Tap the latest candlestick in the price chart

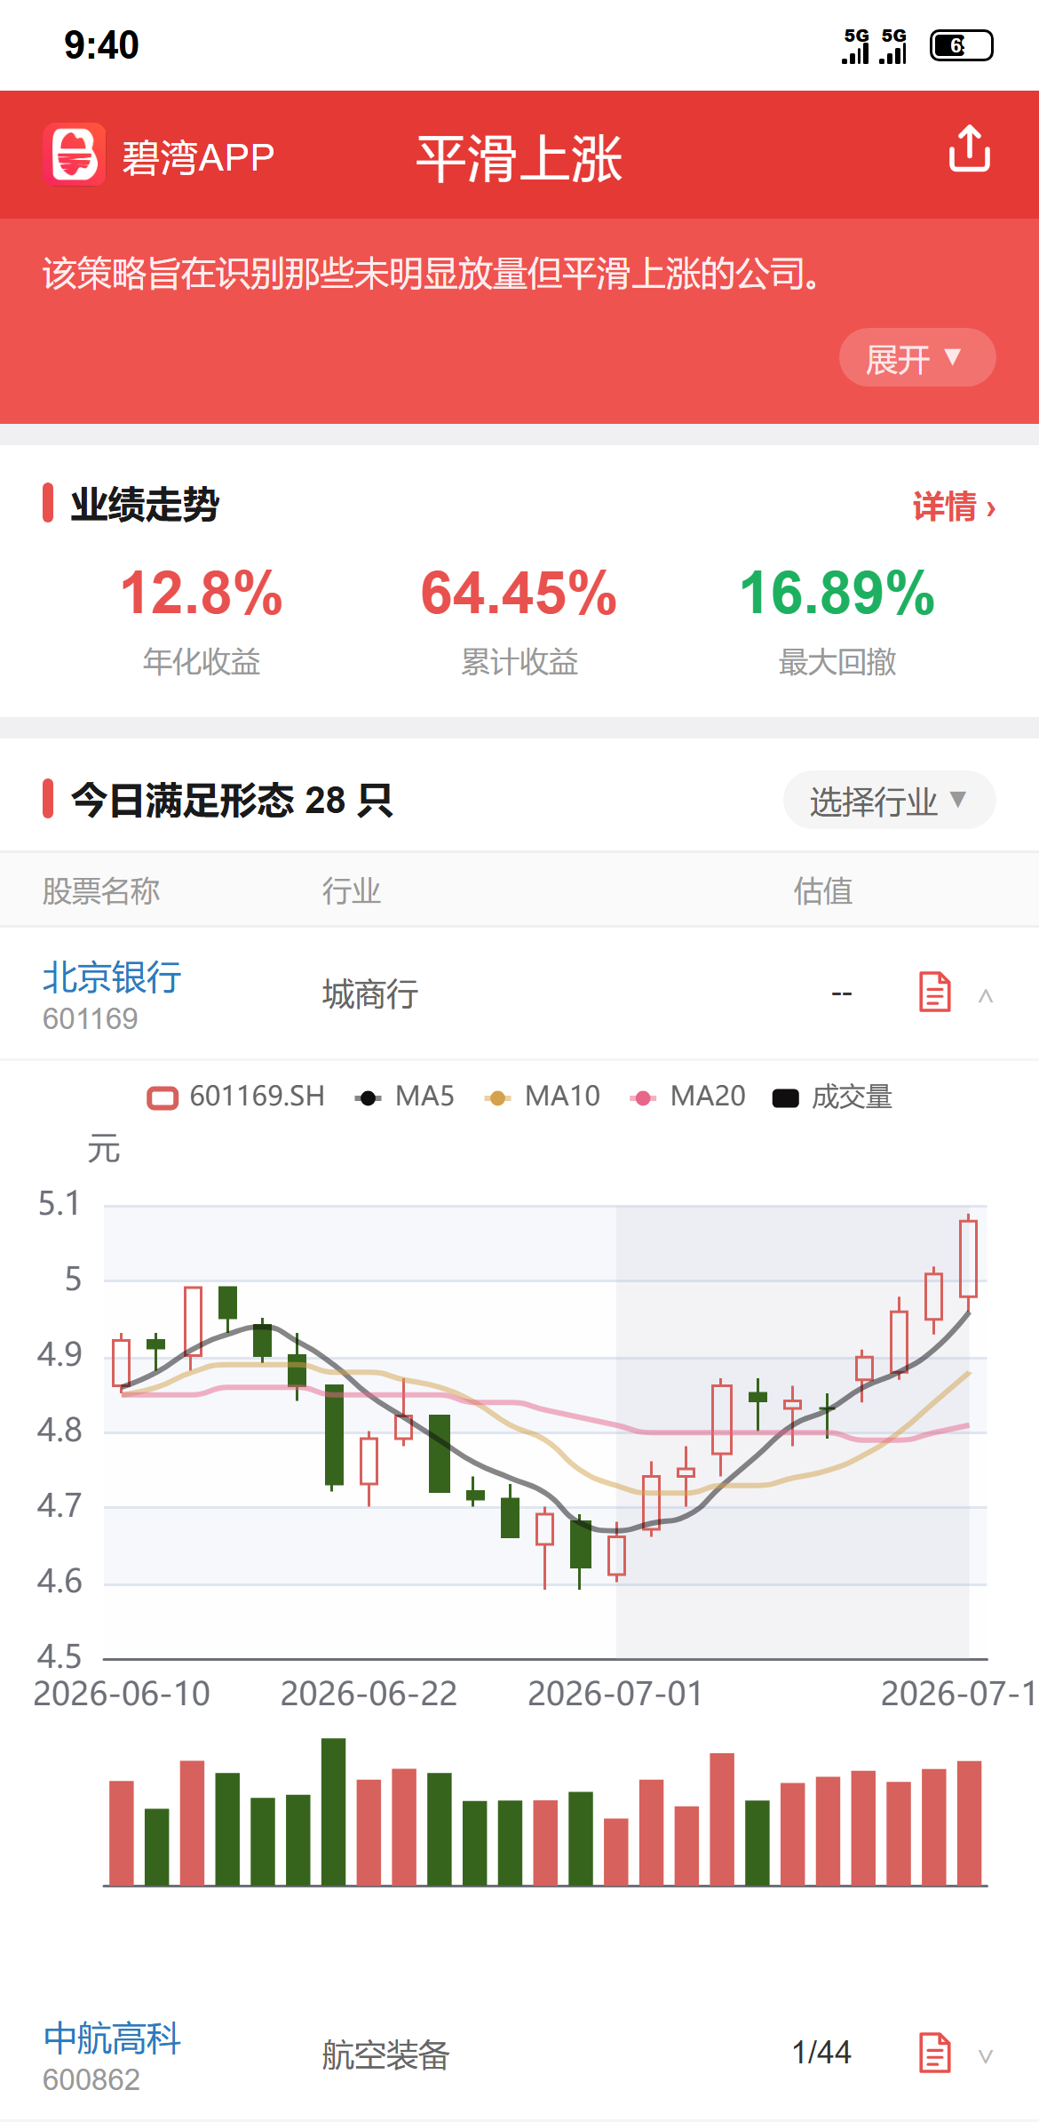click(x=968, y=1257)
